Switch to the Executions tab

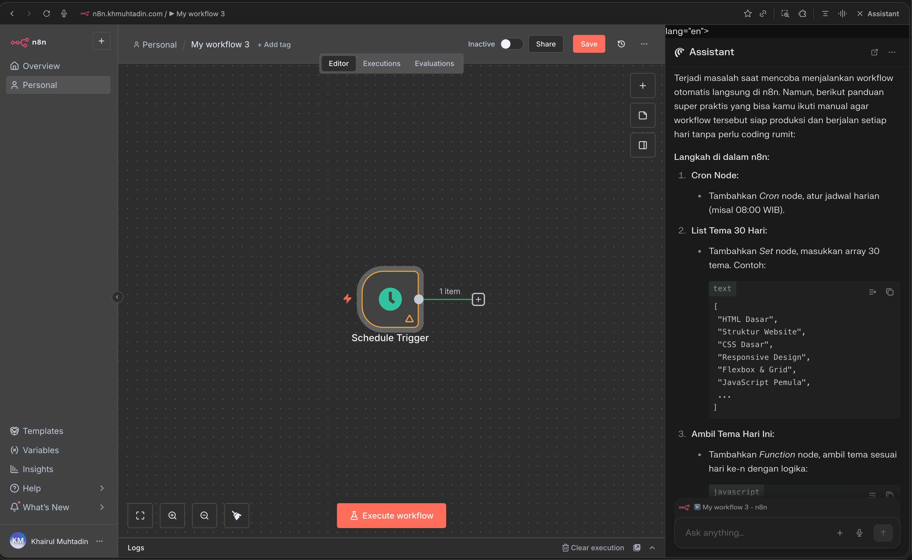[381, 63]
